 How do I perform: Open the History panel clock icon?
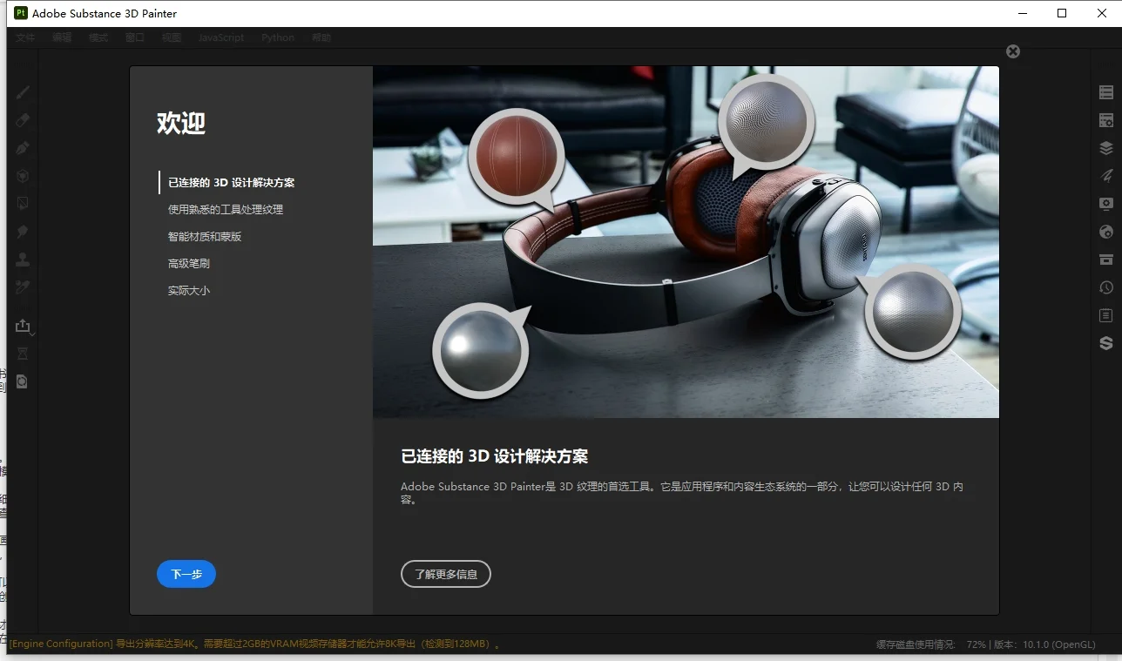pyautogui.click(x=1105, y=287)
